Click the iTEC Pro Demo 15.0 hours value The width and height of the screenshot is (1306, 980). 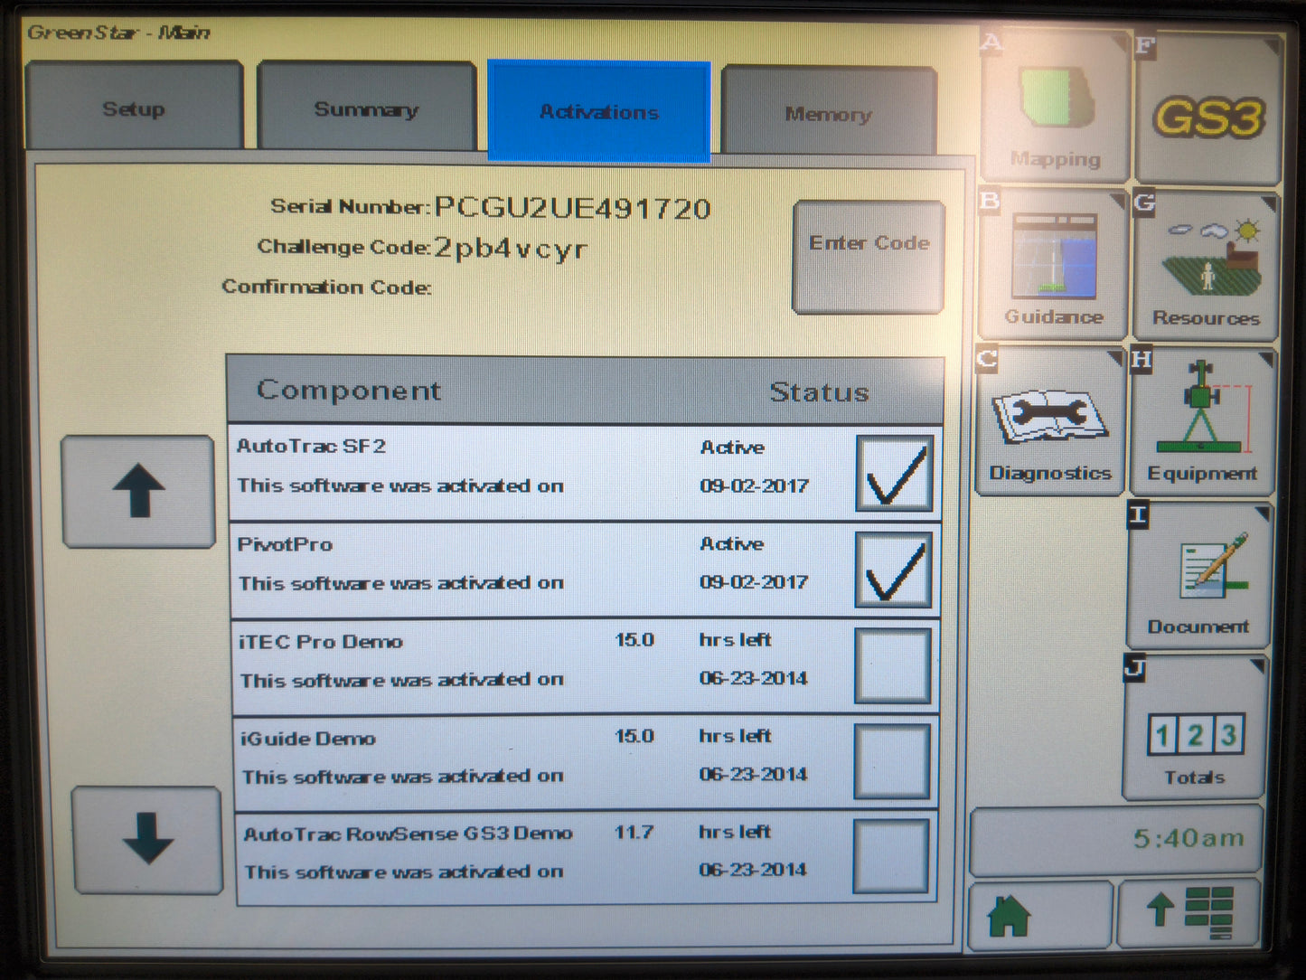[634, 640]
